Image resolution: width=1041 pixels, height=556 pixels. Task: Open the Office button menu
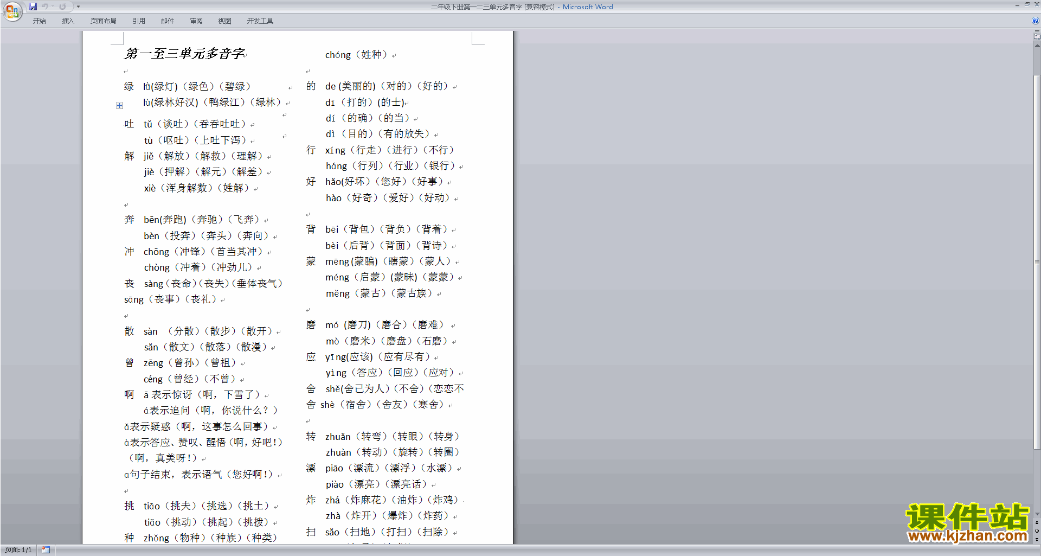click(x=12, y=11)
